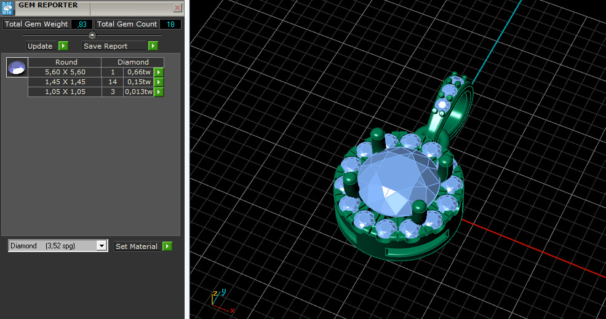The image size is (606, 319).
Task: Select the round gem thumbnail
Action: point(17,67)
